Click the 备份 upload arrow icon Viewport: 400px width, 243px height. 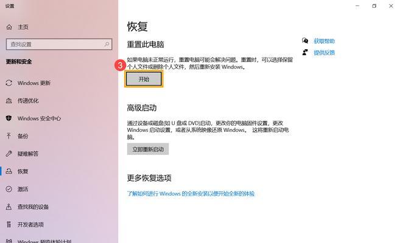pos(9,136)
